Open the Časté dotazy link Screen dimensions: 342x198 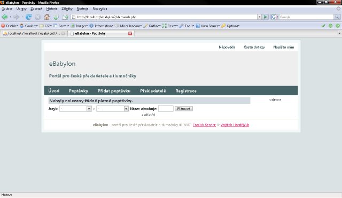click(254, 47)
